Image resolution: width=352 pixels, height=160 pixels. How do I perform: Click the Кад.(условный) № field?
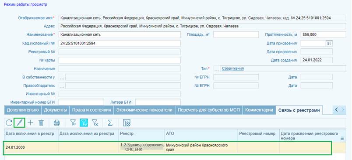(x=120, y=43)
